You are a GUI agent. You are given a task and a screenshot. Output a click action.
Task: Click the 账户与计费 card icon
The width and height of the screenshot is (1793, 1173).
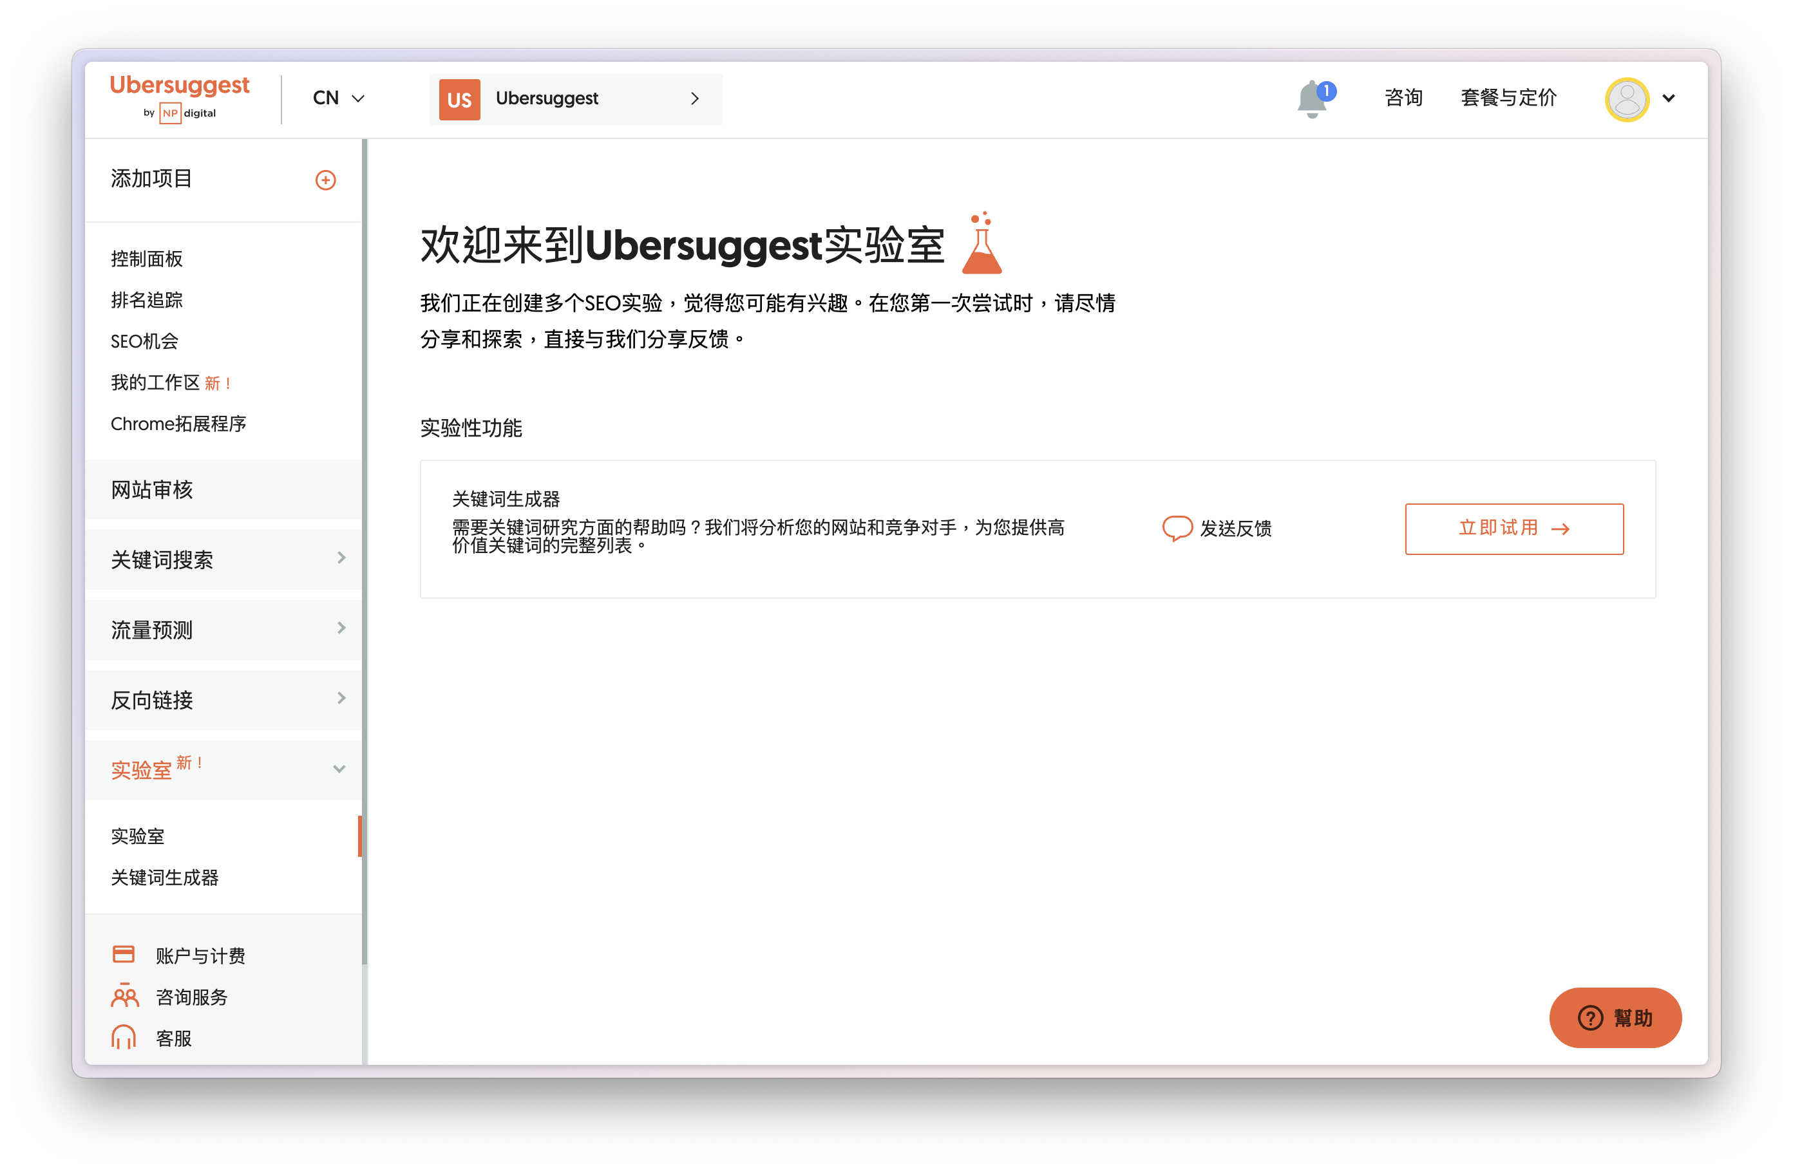coord(124,954)
